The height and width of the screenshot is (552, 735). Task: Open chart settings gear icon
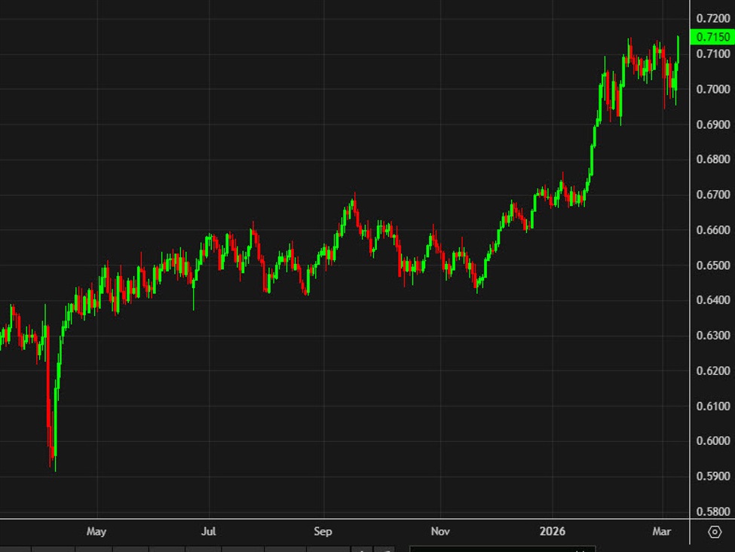715,532
